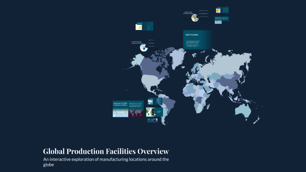Image resolution: width=306 pixels, height=172 pixels.
Task: Open the light blue world map slide thumbnail
Action: (x=222, y=20)
